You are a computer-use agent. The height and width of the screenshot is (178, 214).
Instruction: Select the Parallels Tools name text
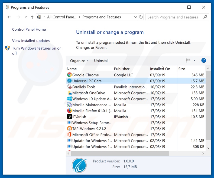click(84, 87)
